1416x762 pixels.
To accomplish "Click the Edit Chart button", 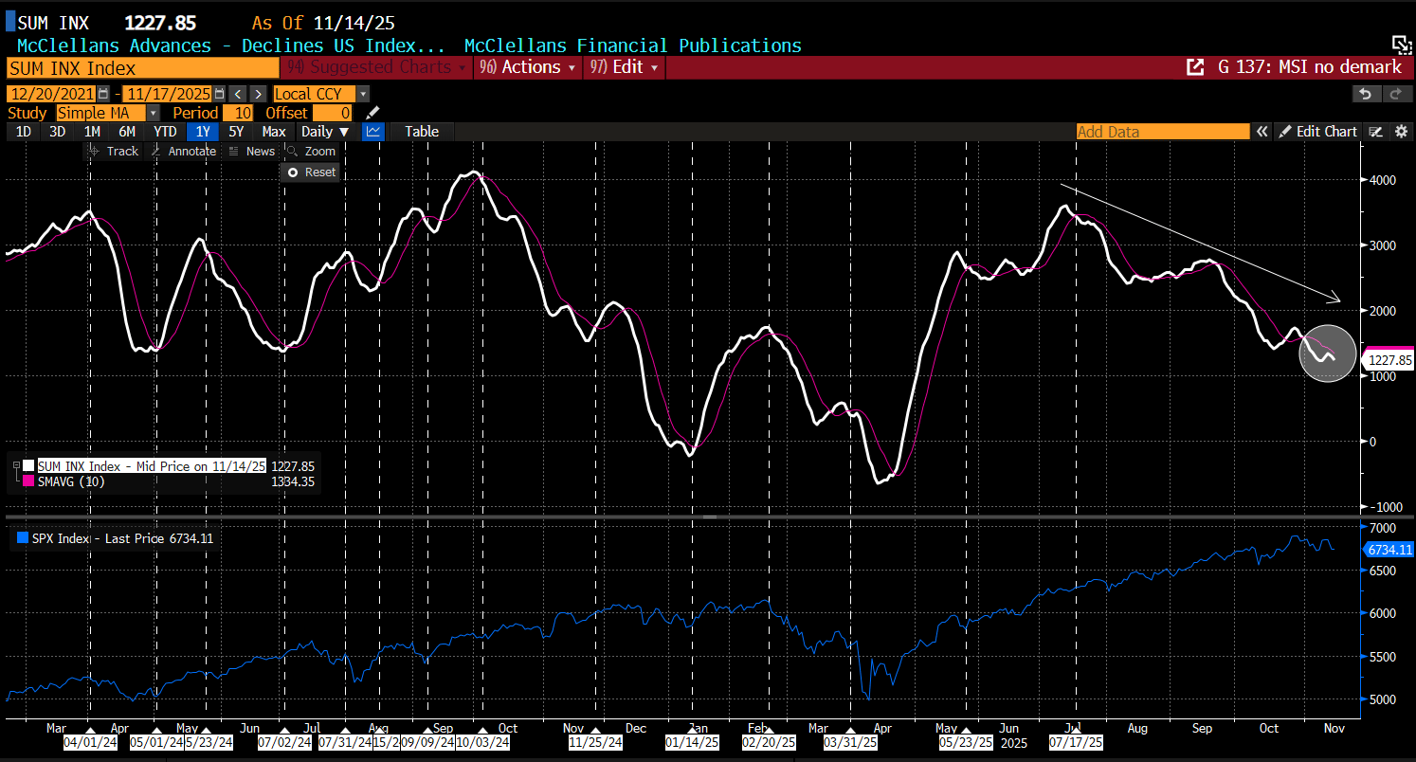I will point(1318,132).
